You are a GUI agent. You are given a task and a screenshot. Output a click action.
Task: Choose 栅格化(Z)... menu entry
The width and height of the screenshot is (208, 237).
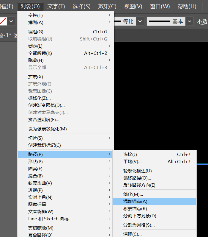[65, 98]
